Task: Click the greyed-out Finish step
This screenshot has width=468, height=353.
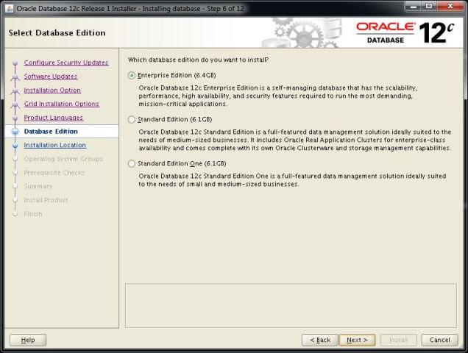Action: click(x=33, y=214)
